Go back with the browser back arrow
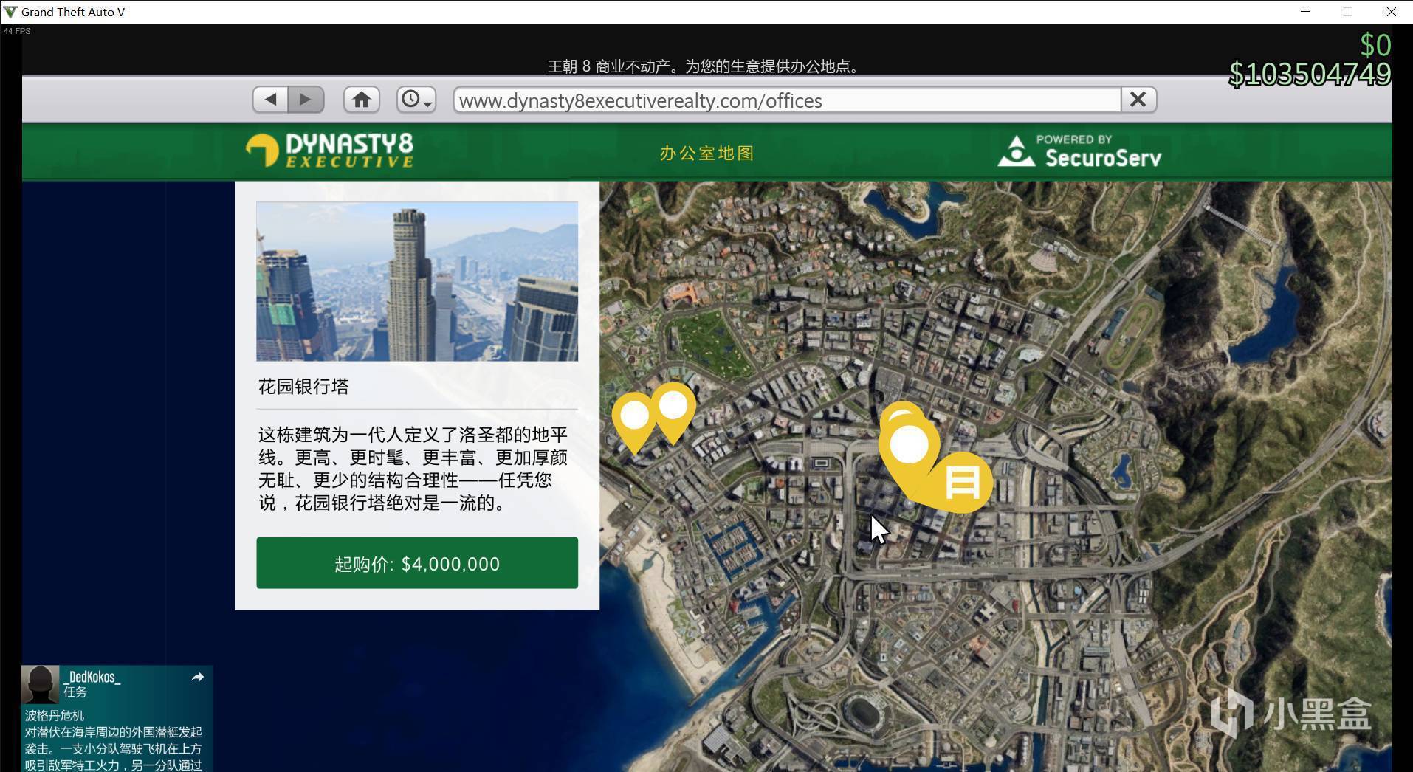1413x772 pixels. click(x=270, y=100)
